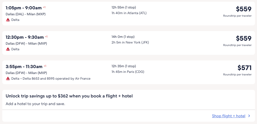Viewport: 257px width, 124px height.
Task: Click Delta logo in the Air France operated flight
Action: pos(8,79)
